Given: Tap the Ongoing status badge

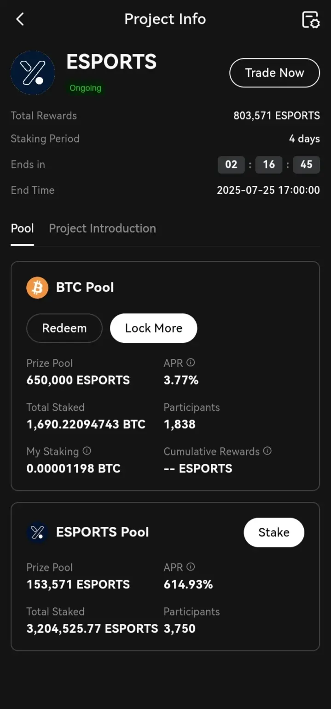Looking at the screenshot, I should coord(85,88).
